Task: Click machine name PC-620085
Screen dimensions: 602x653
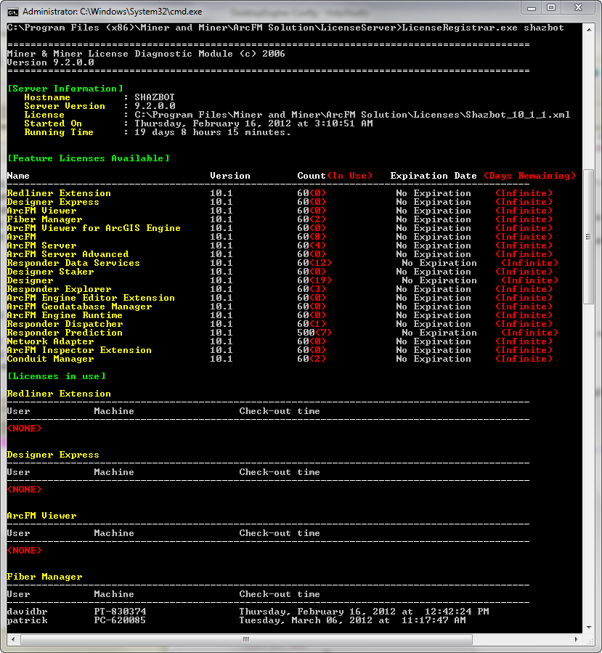Action: [120, 620]
